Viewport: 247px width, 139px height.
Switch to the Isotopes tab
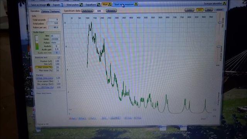(x=55, y=11)
